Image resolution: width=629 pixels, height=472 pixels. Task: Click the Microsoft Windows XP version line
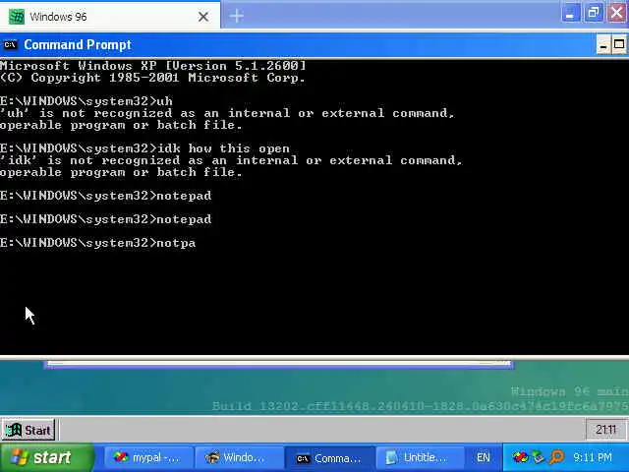pos(153,66)
